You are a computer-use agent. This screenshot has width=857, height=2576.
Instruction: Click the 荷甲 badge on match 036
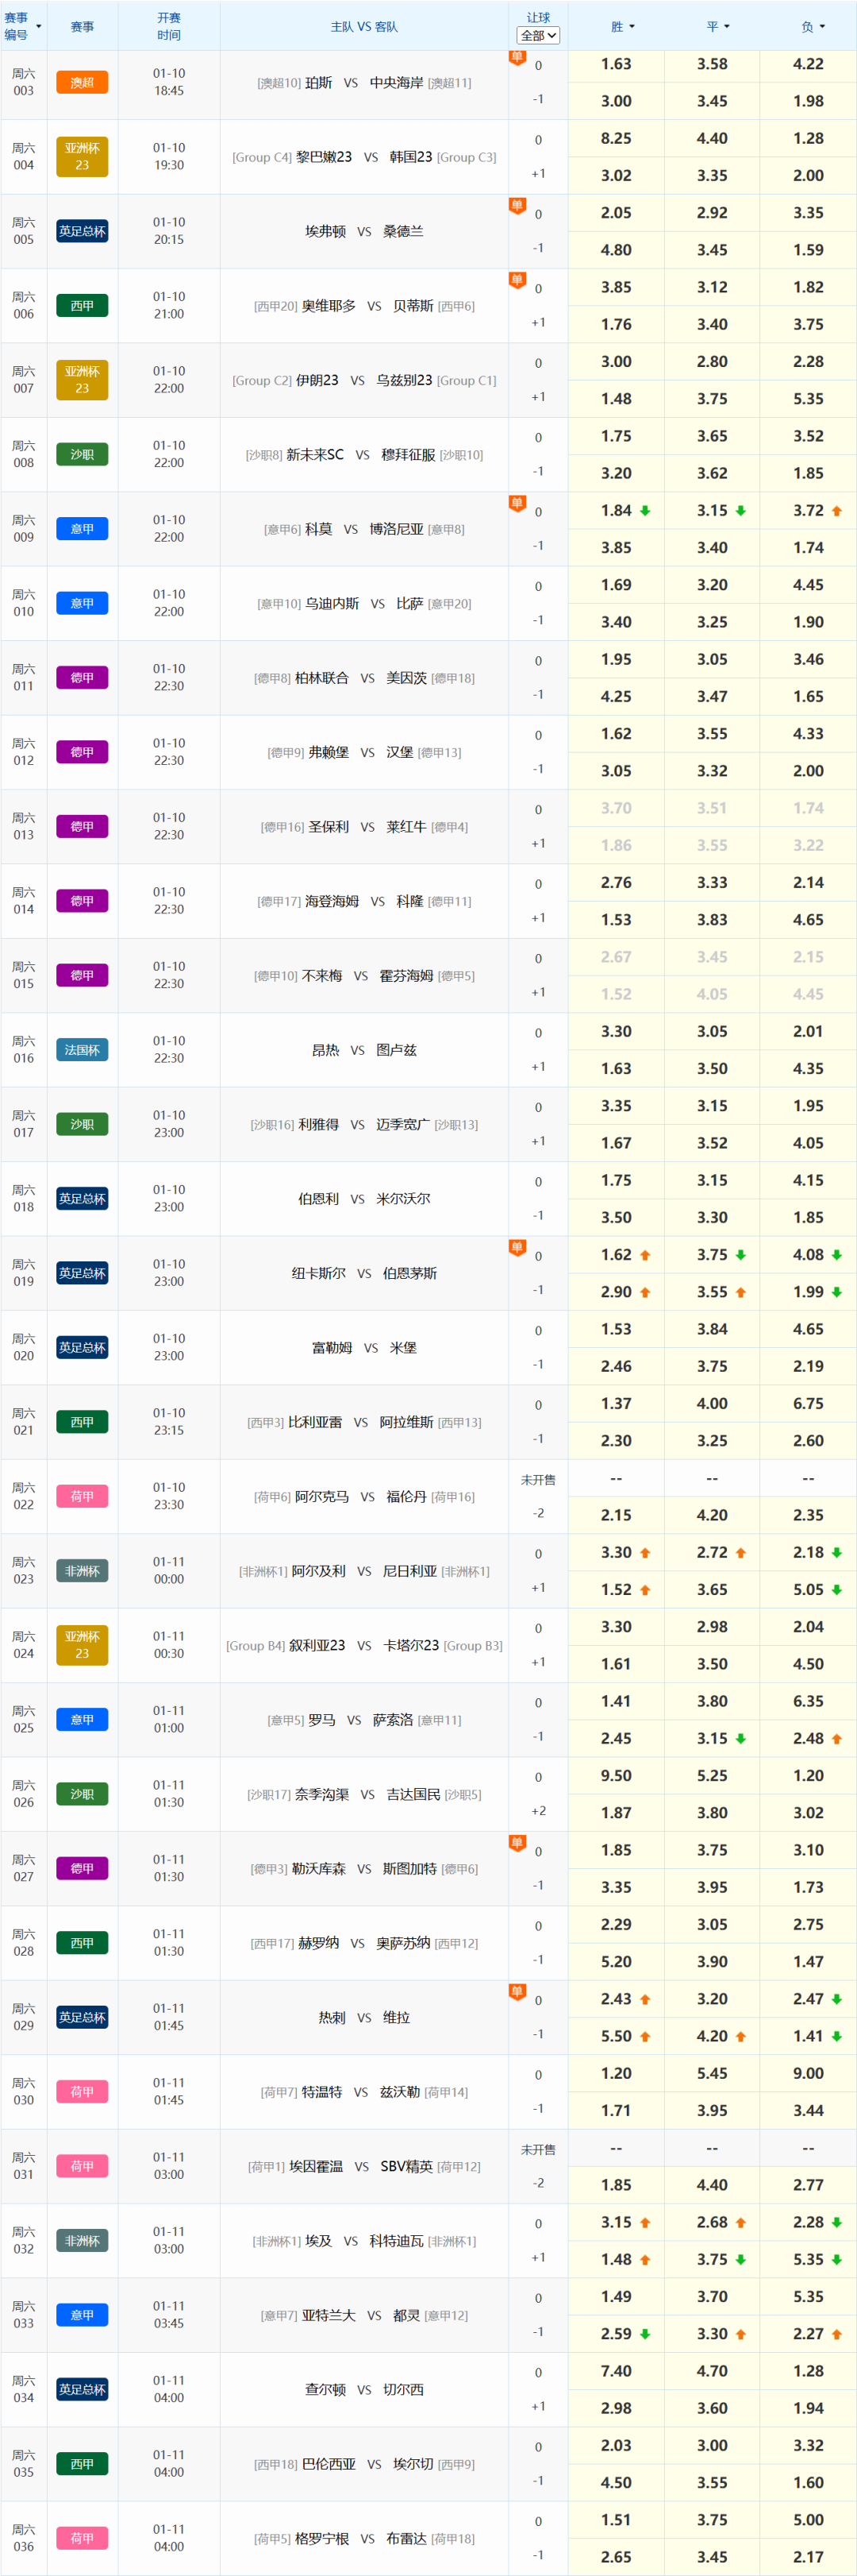(82, 2538)
